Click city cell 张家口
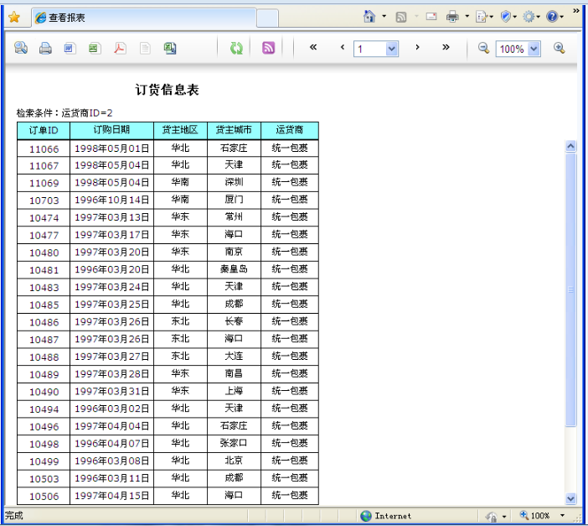 tap(234, 443)
